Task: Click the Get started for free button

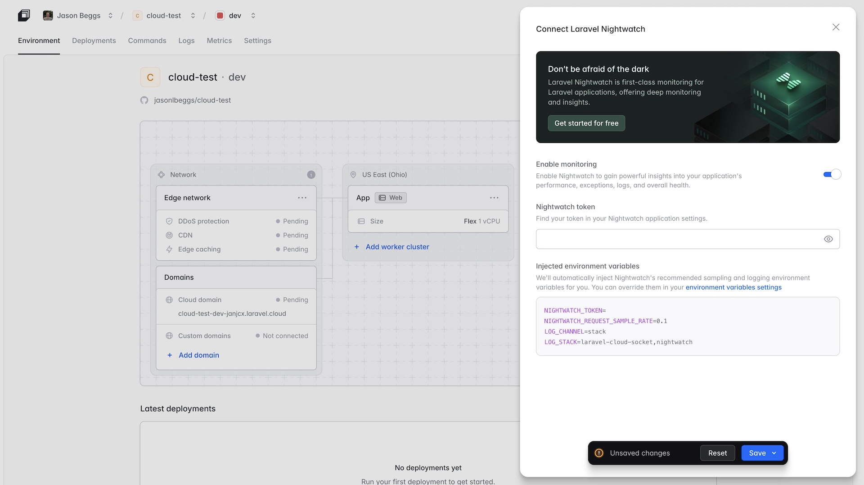Action: pos(586,123)
